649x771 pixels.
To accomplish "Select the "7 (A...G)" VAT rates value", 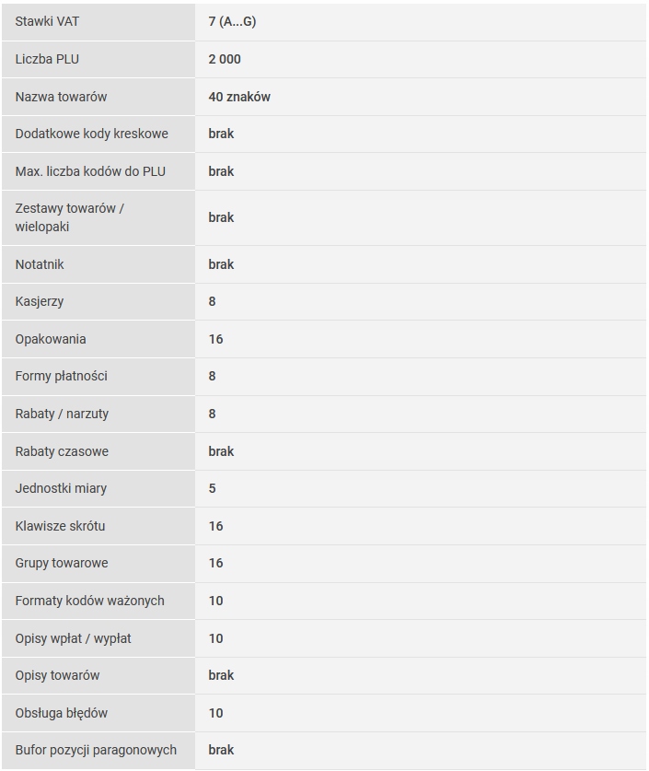I will 232,21.
